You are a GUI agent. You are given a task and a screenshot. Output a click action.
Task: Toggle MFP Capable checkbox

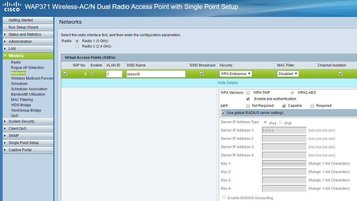pos(284,106)
